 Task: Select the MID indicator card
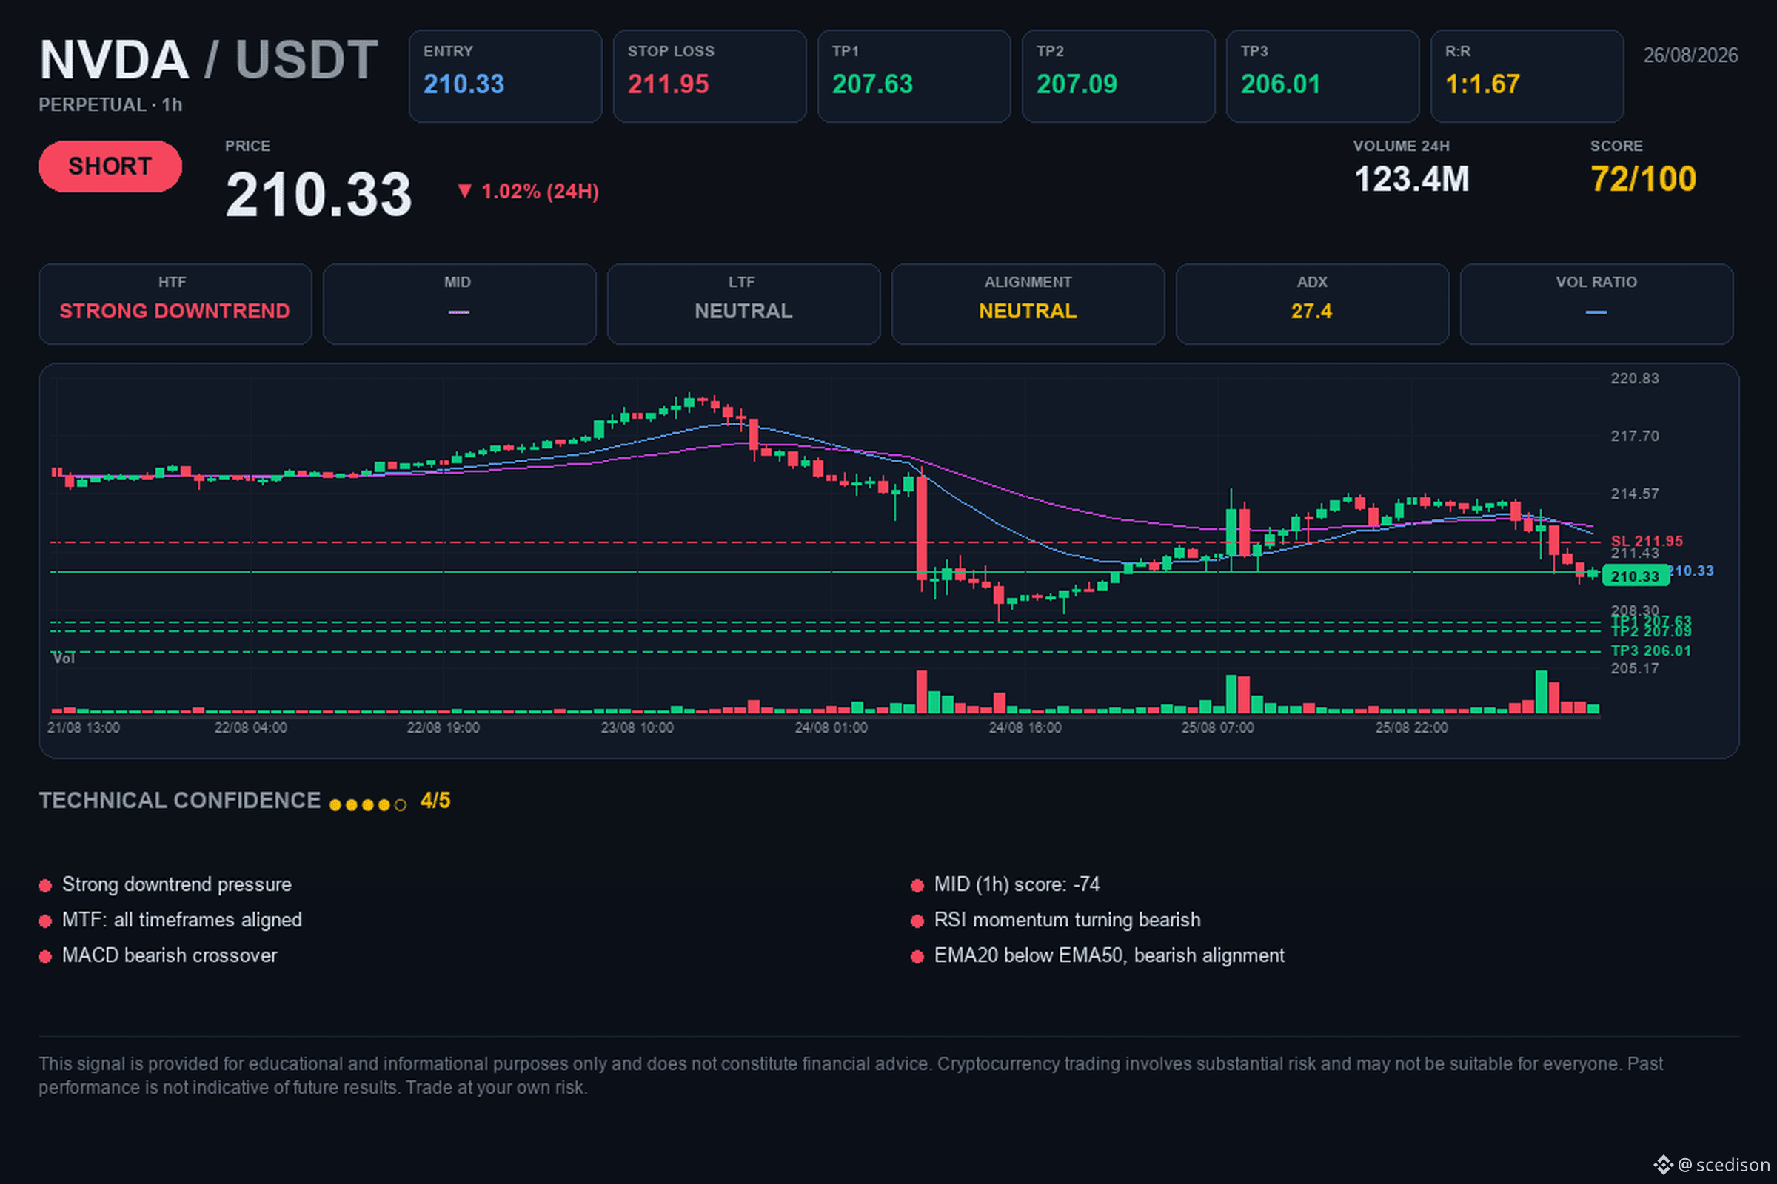(x=459, y=304)
